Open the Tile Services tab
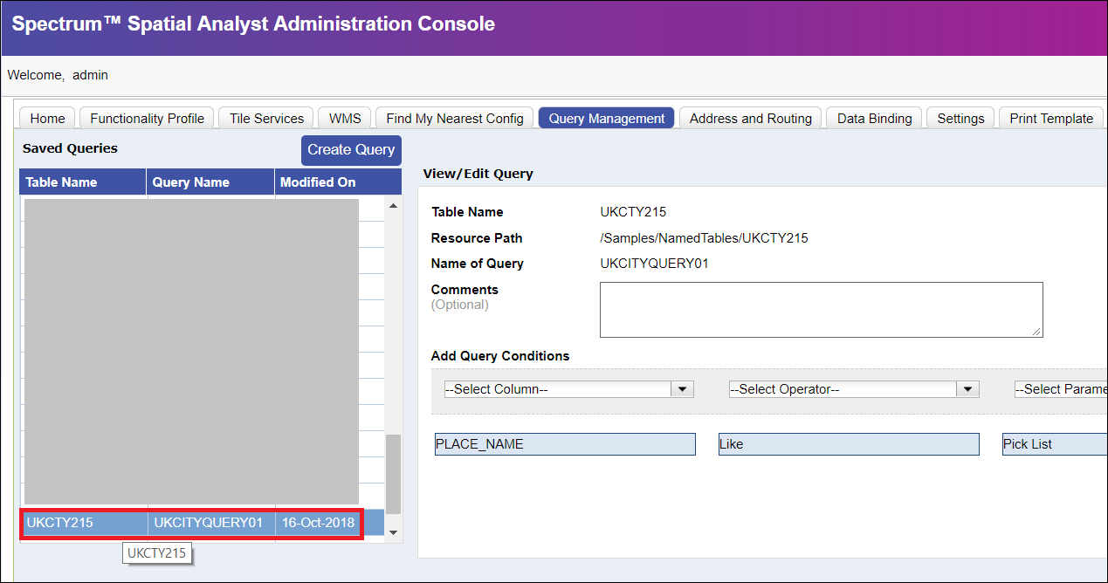 click(x=266, y=118)
